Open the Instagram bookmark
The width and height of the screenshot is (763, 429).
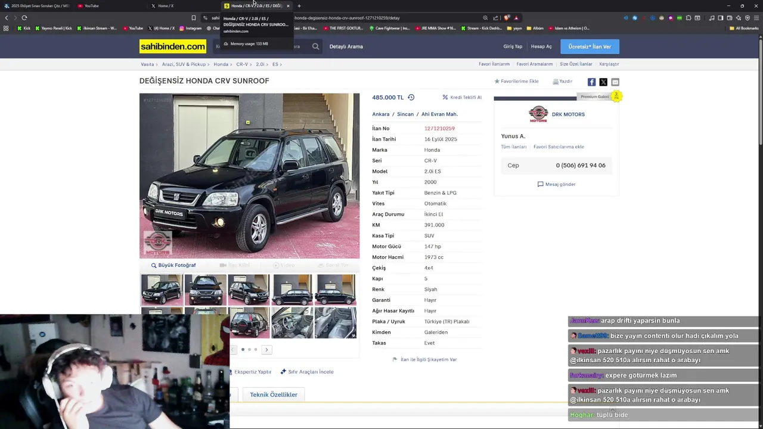(191, 28)
